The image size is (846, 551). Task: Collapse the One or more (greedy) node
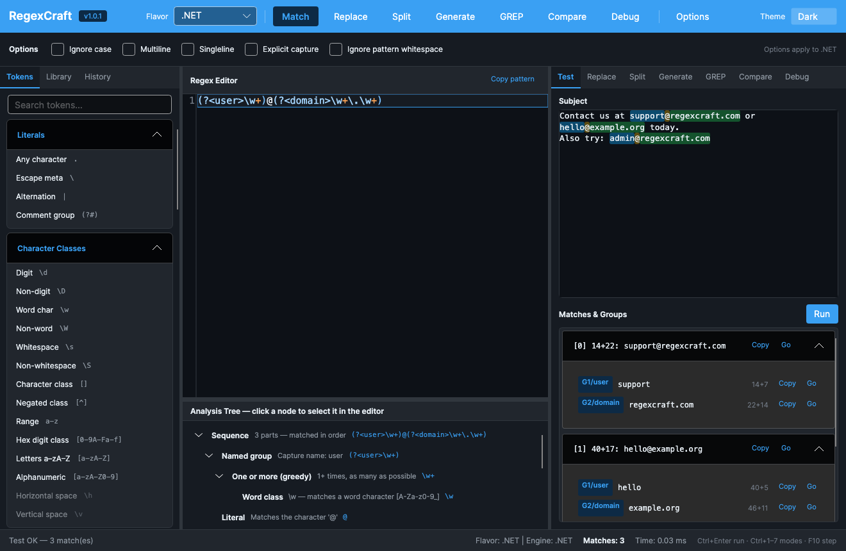(x=219, y=476)
